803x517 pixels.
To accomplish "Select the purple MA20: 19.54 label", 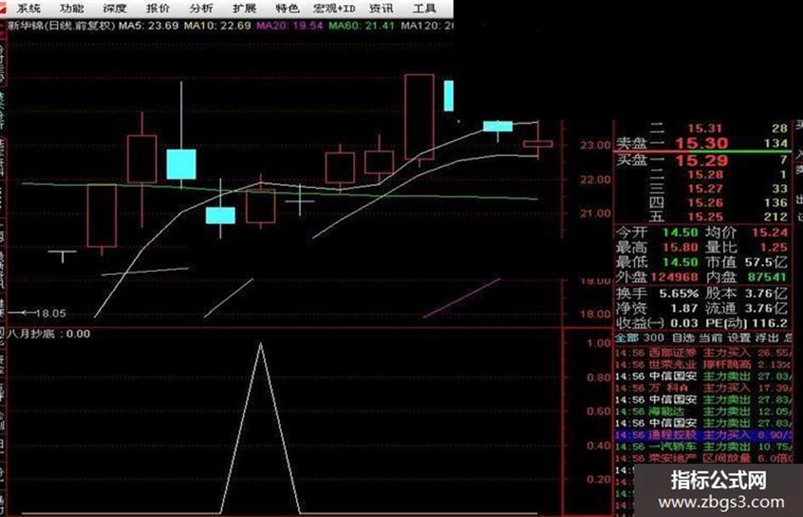I will coord(290,25).
